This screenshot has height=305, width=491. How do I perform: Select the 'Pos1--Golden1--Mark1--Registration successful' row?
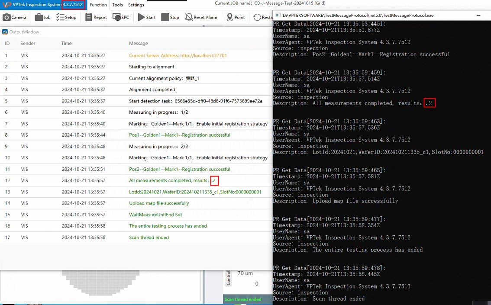pyautogui.click(x=136, y=135)
